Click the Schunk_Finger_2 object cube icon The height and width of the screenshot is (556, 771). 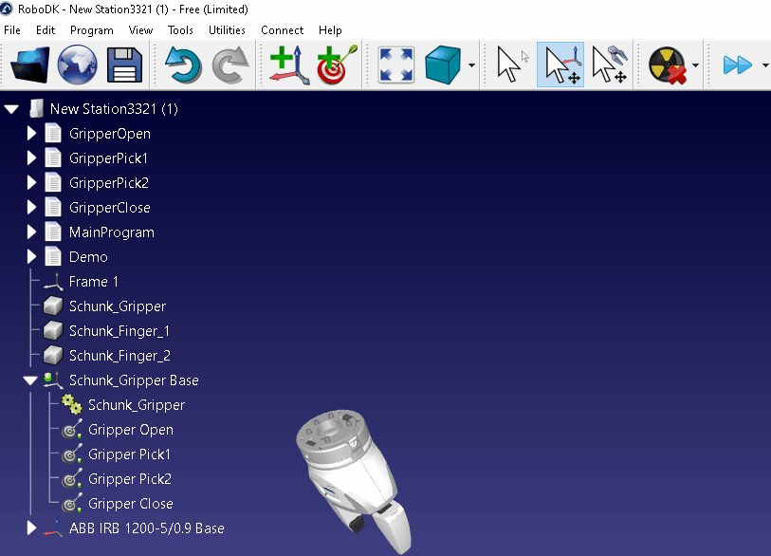pyautogui.click(x=52, y=355)
